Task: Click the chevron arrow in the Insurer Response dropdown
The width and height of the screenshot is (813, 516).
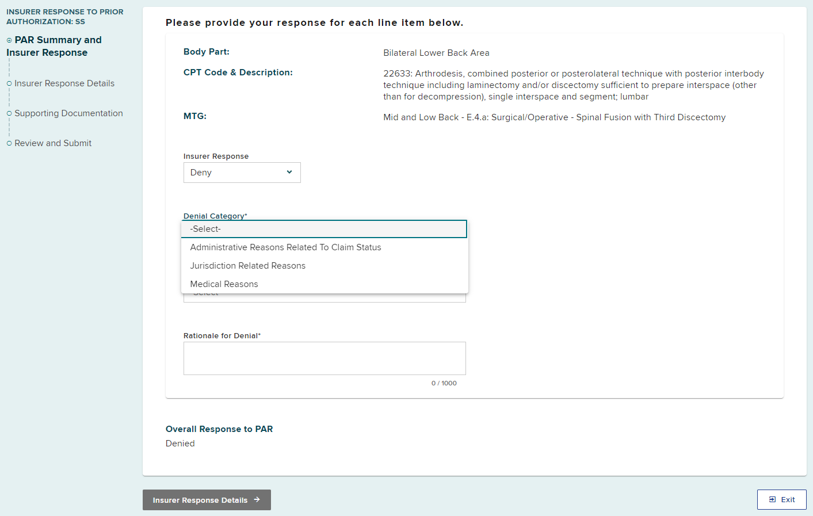Action: 289,173
